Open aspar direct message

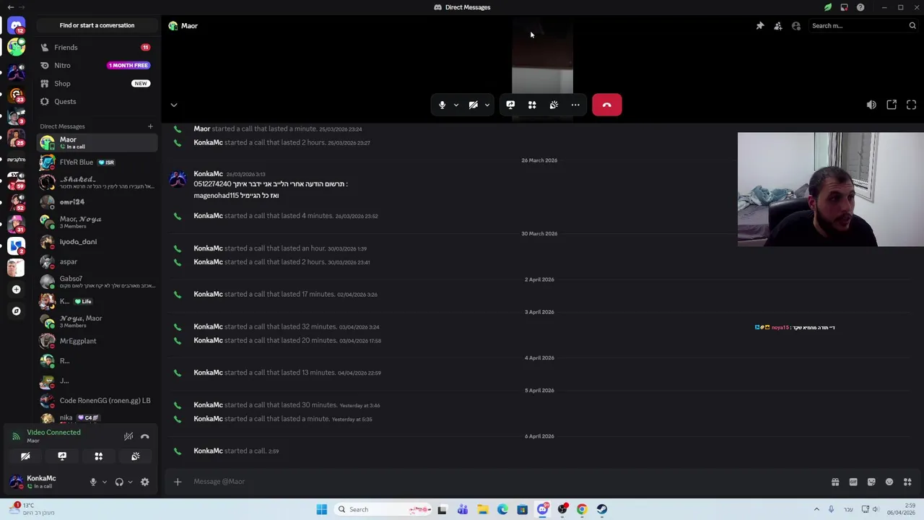click(x=96, y=261)
